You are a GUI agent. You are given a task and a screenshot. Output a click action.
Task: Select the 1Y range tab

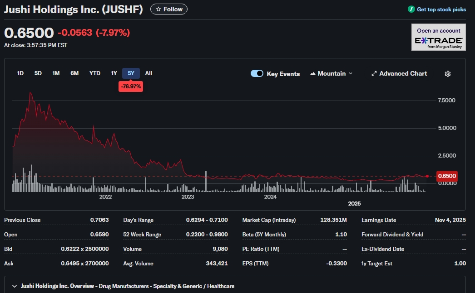click(x=114, y=73)
